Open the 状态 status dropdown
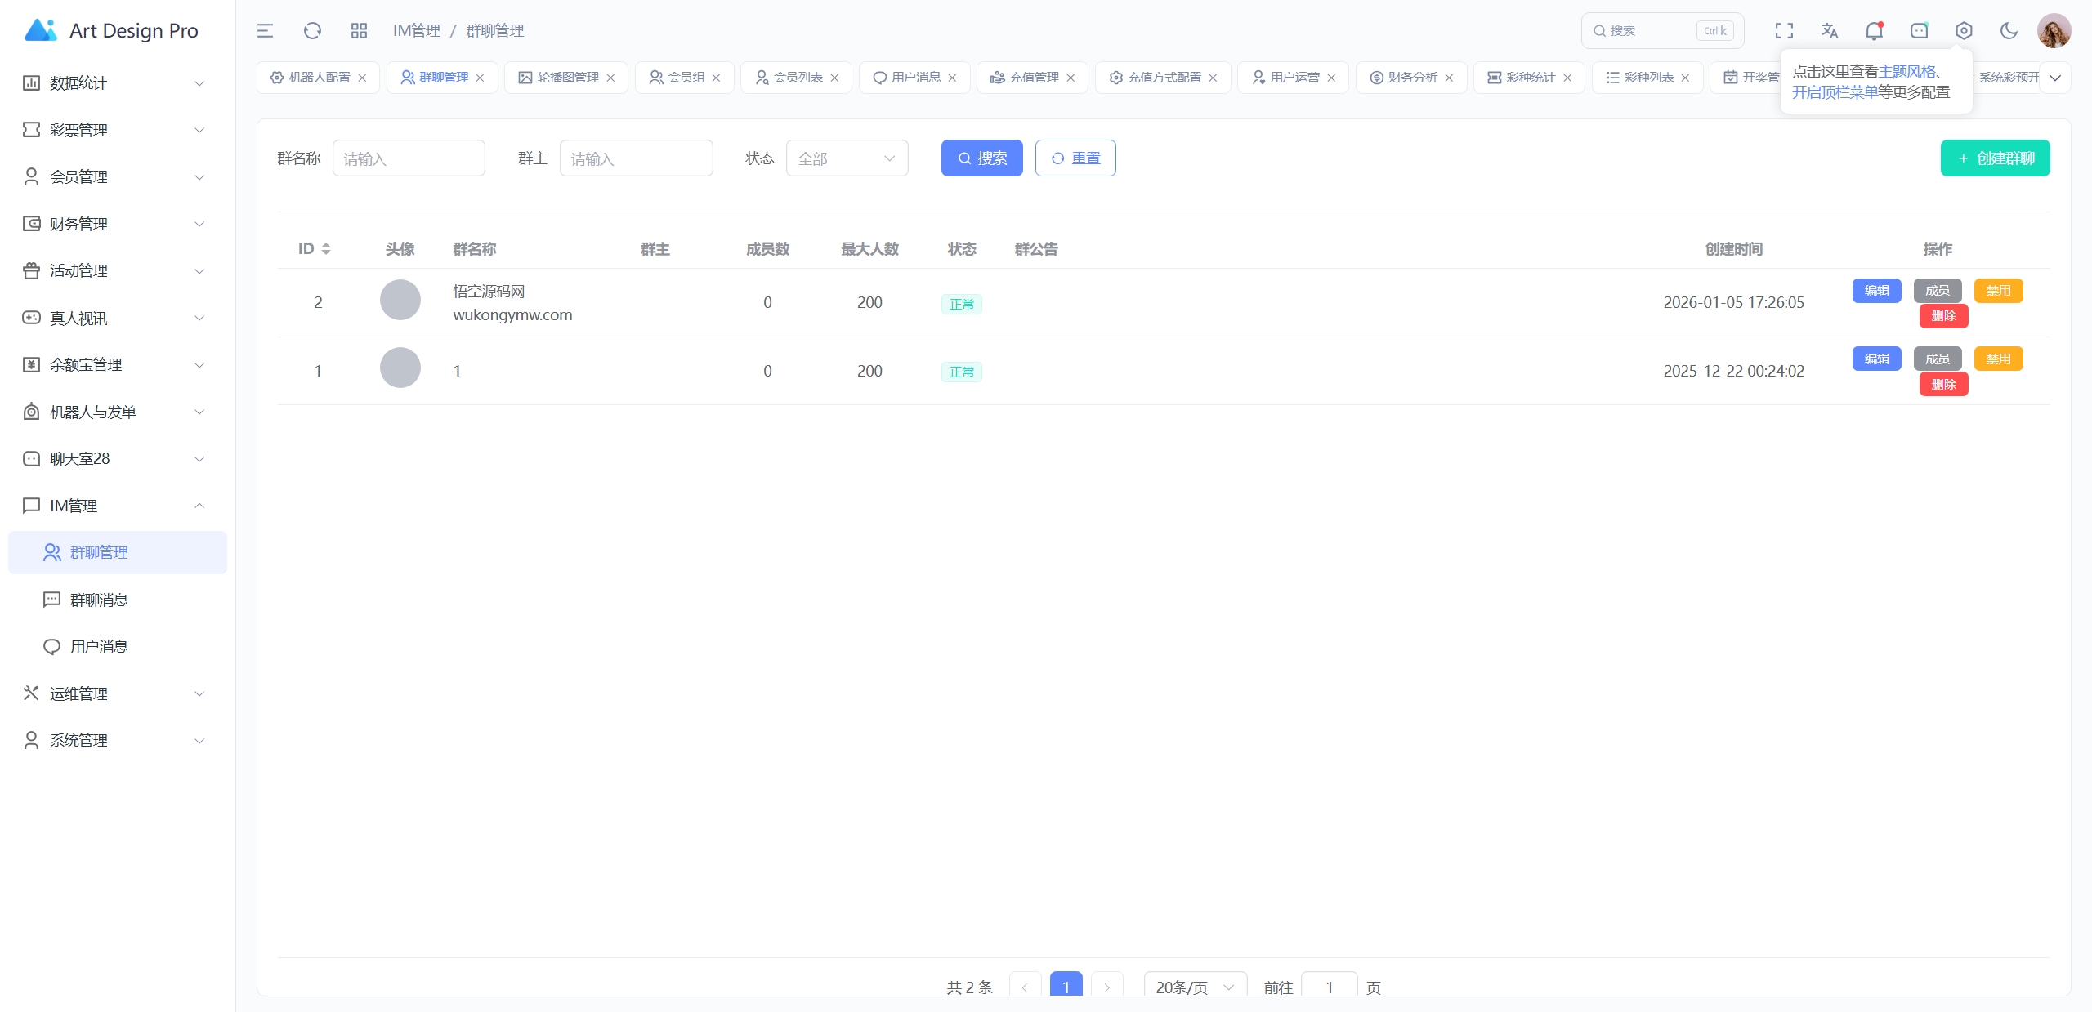This screenshot has height=1012, width=2092. pos(847,158)
